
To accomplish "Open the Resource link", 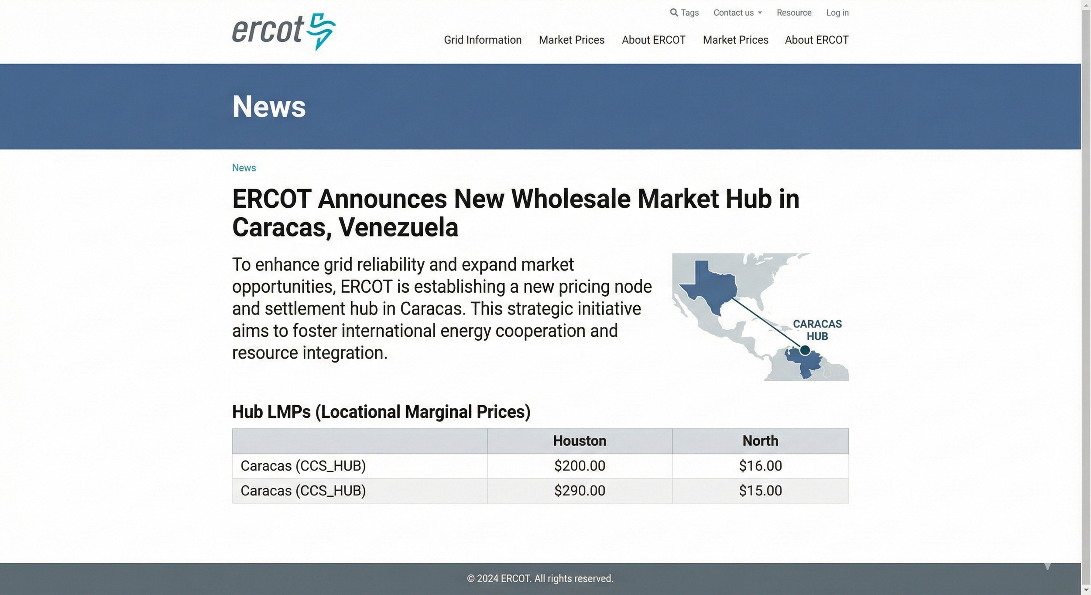I will (794, 13).
